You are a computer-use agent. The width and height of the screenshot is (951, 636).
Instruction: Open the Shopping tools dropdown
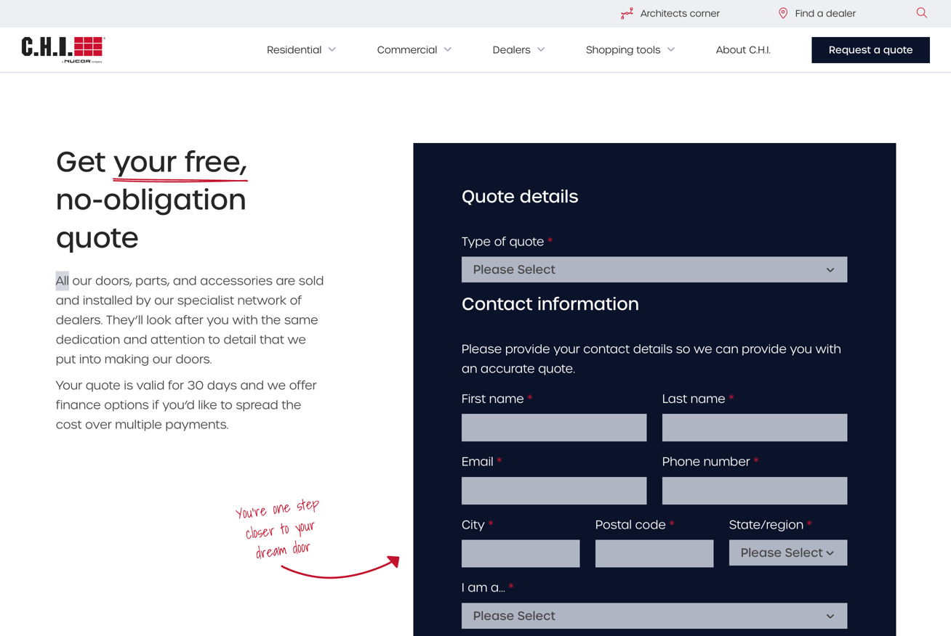coord(630,49)
